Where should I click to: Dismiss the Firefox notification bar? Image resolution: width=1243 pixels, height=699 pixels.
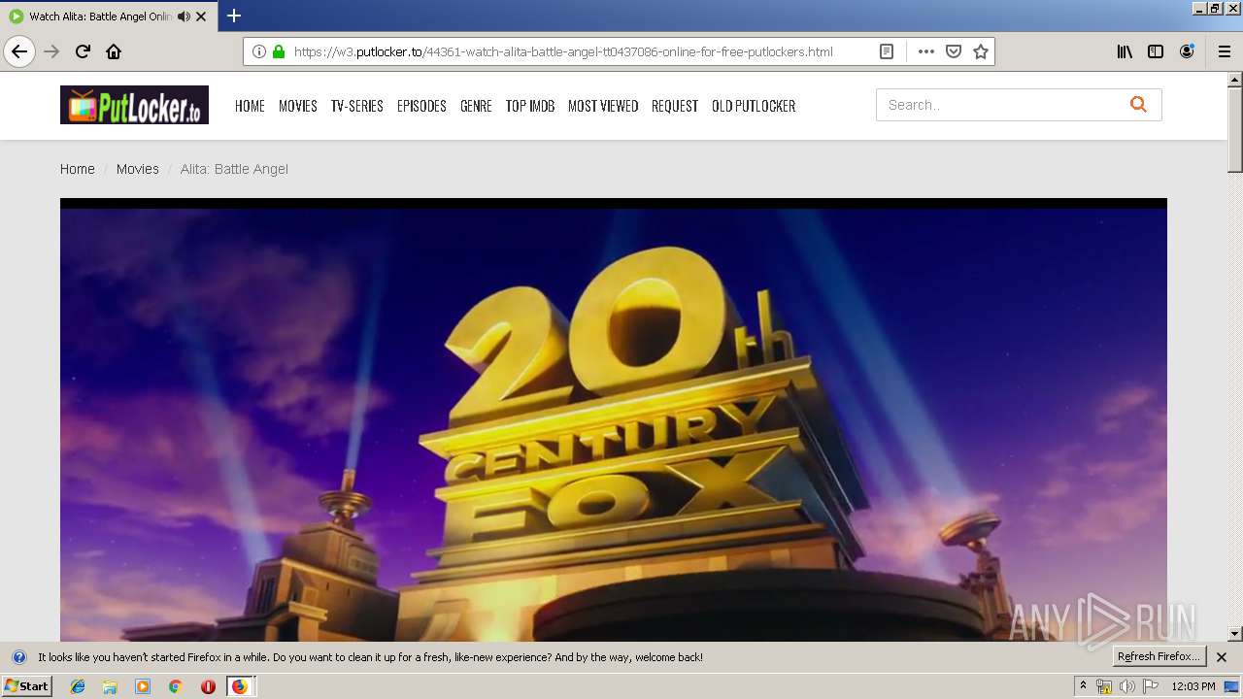tap(1222, 657)
